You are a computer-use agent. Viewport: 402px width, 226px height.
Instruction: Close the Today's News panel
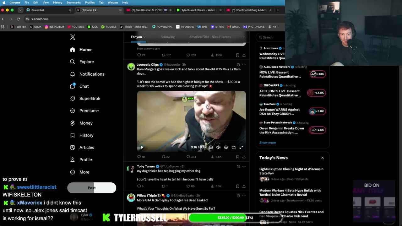click(322, 158)
